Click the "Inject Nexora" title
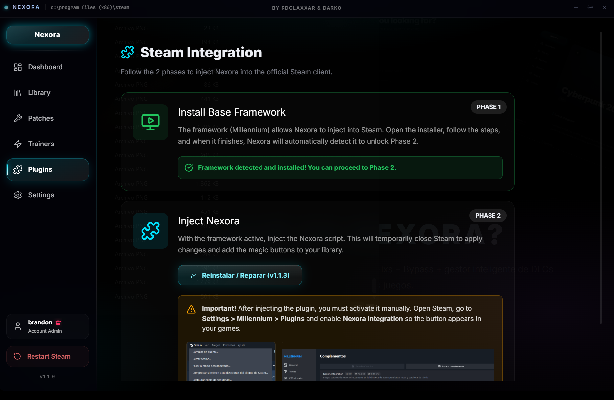The width and height of the screenshot is (614, 400). pos(209,221)
